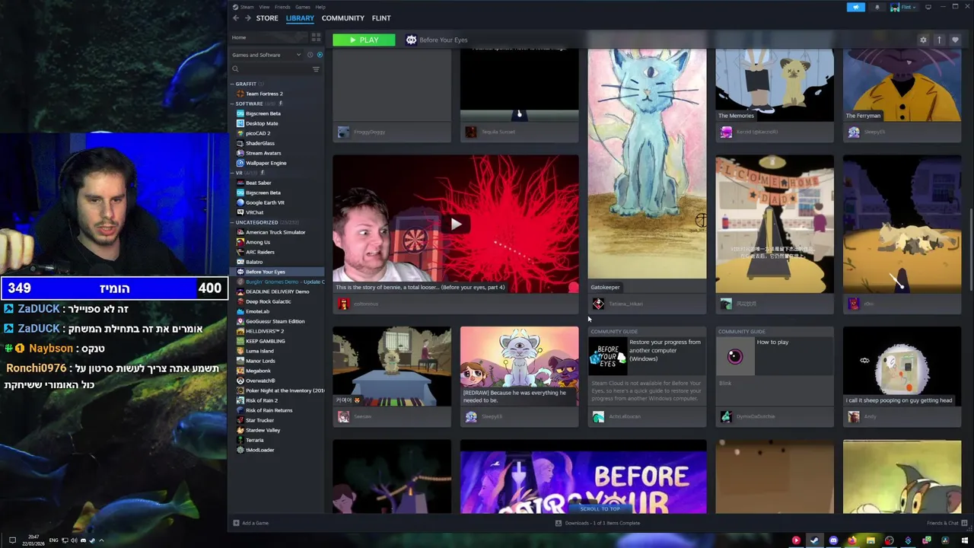This screenshot has width=974, height=548.
Task: Go forward with the Steam forward arrow
Action: coord(247,18)
